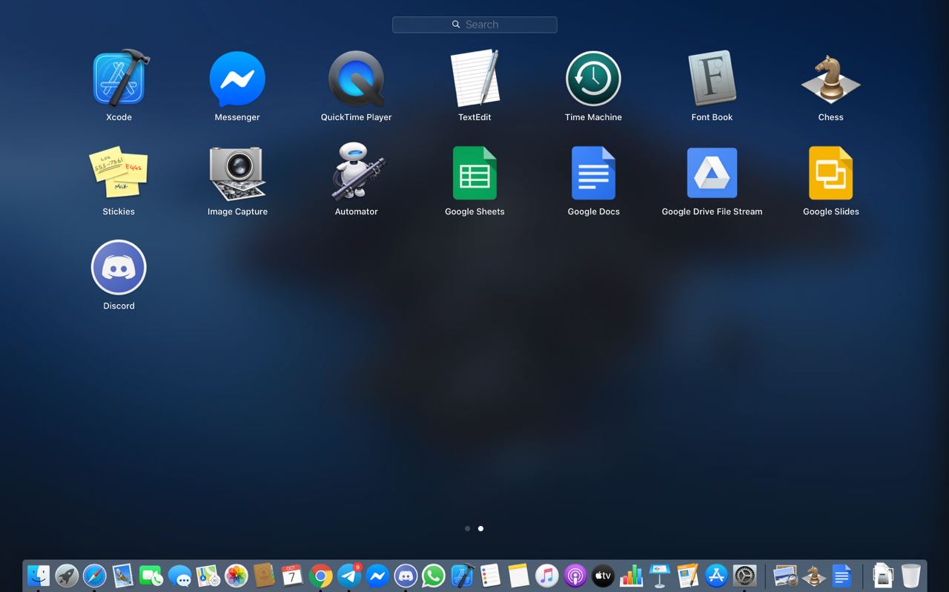Launch Google Drive File Stream
This screenshot has height=592, width=949.
(x=712, y=173)
